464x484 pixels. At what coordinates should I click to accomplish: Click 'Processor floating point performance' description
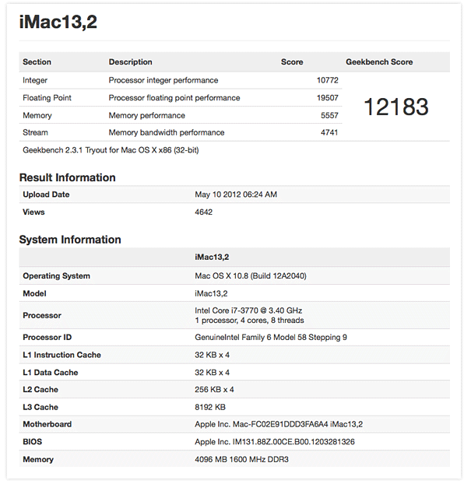[x=174, y=98]
